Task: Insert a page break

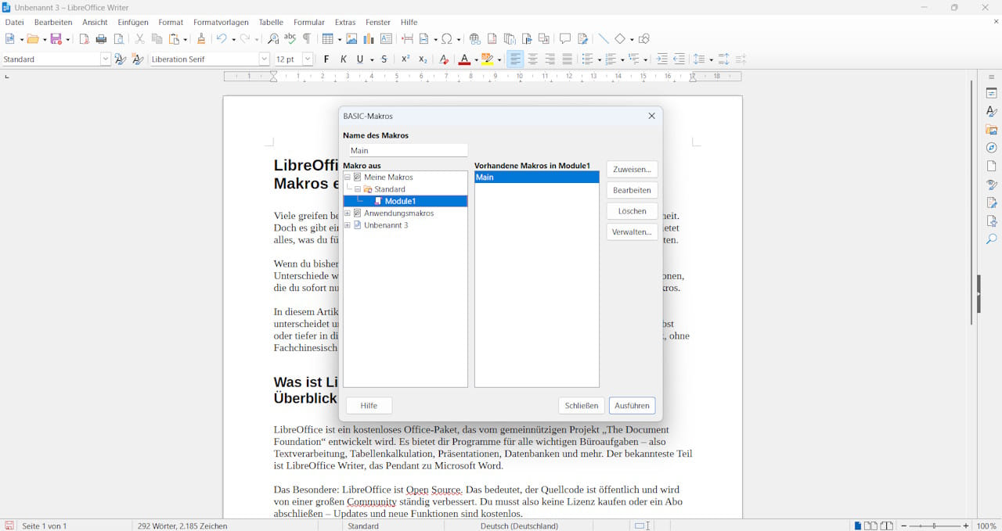Action: click(x=407, y=38)
